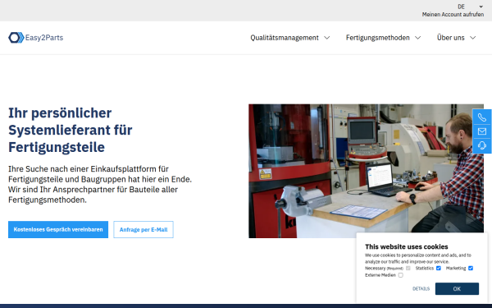Open the Qualitätsmanagement navigation item
The width and height of the screenshot is (492, 308).
click(285, 38)
